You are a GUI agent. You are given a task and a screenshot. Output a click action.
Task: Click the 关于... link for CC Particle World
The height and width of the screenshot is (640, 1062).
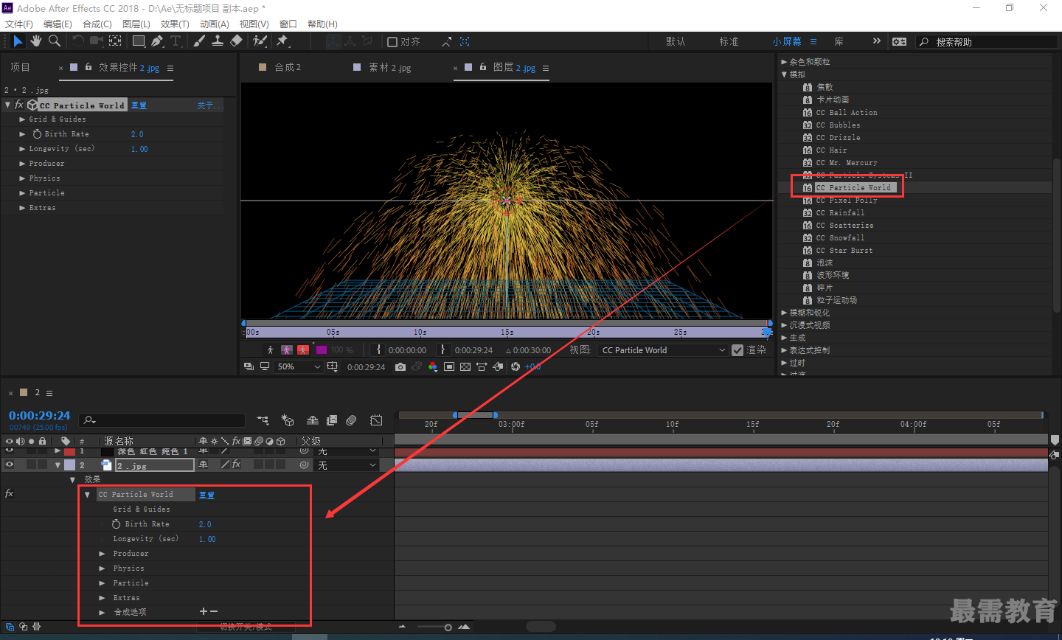coord(209,105)
